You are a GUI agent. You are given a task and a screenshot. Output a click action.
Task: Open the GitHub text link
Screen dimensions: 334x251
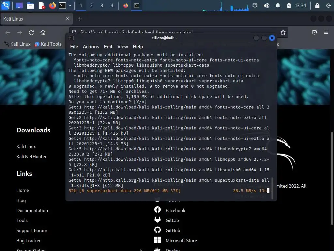tap(173, 230)
